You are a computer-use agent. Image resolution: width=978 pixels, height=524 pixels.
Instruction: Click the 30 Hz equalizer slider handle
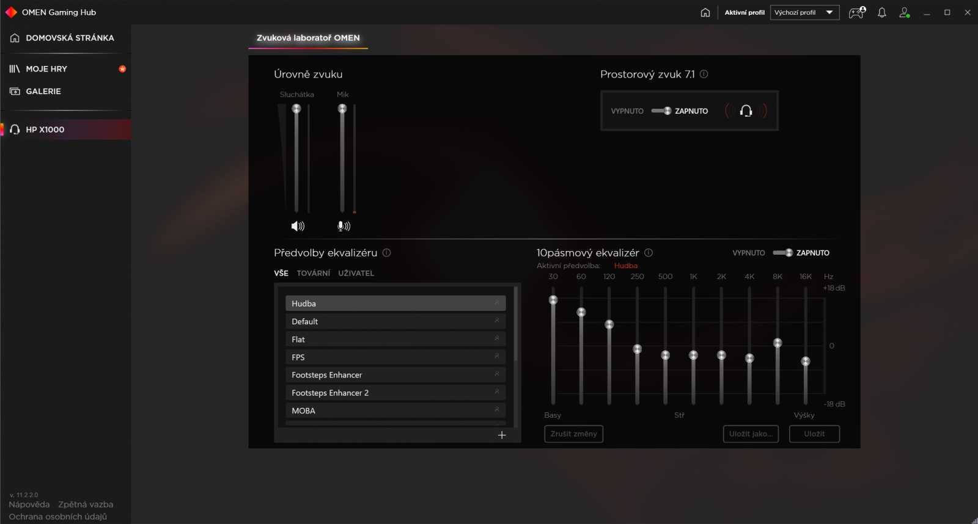coord(553,300)
